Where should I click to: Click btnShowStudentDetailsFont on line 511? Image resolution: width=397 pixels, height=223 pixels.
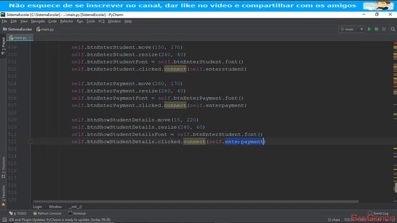click(x=127, y=134)
